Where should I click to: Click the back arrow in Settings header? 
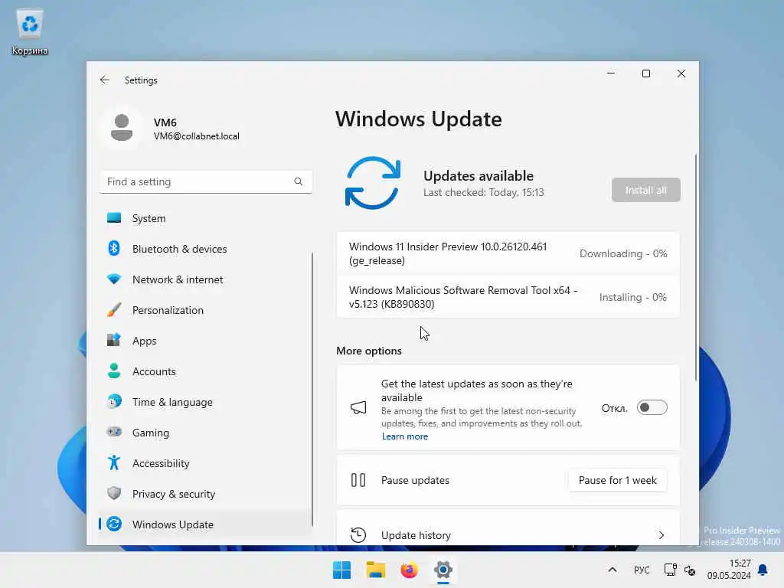click(x=104, y=80)
